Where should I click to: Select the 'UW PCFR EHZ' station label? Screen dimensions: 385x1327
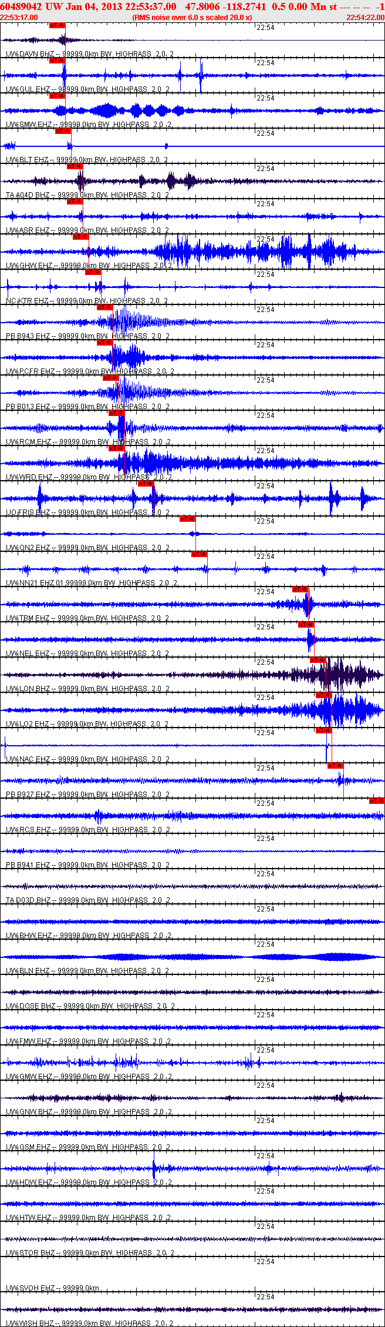(x=30, y=371)
